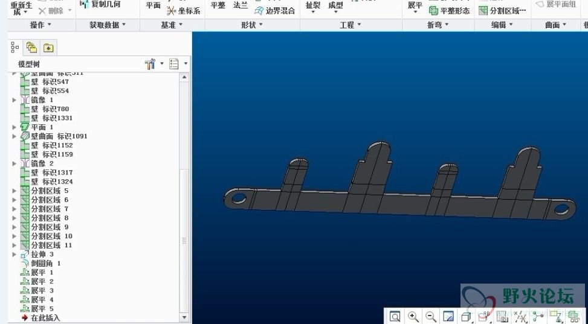
Task: Click the 重新生成 regenerate button
Action: click(21, 8)
